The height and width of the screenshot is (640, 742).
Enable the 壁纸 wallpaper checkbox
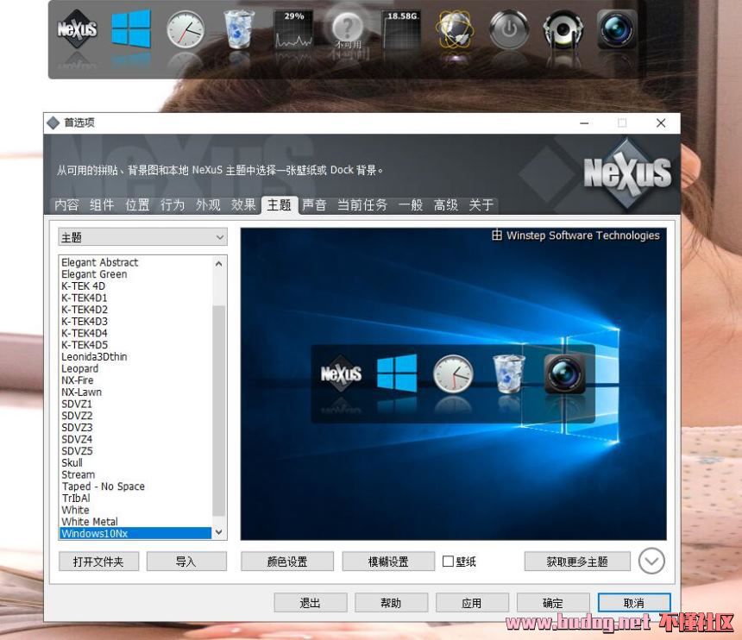tap(448, 562)
